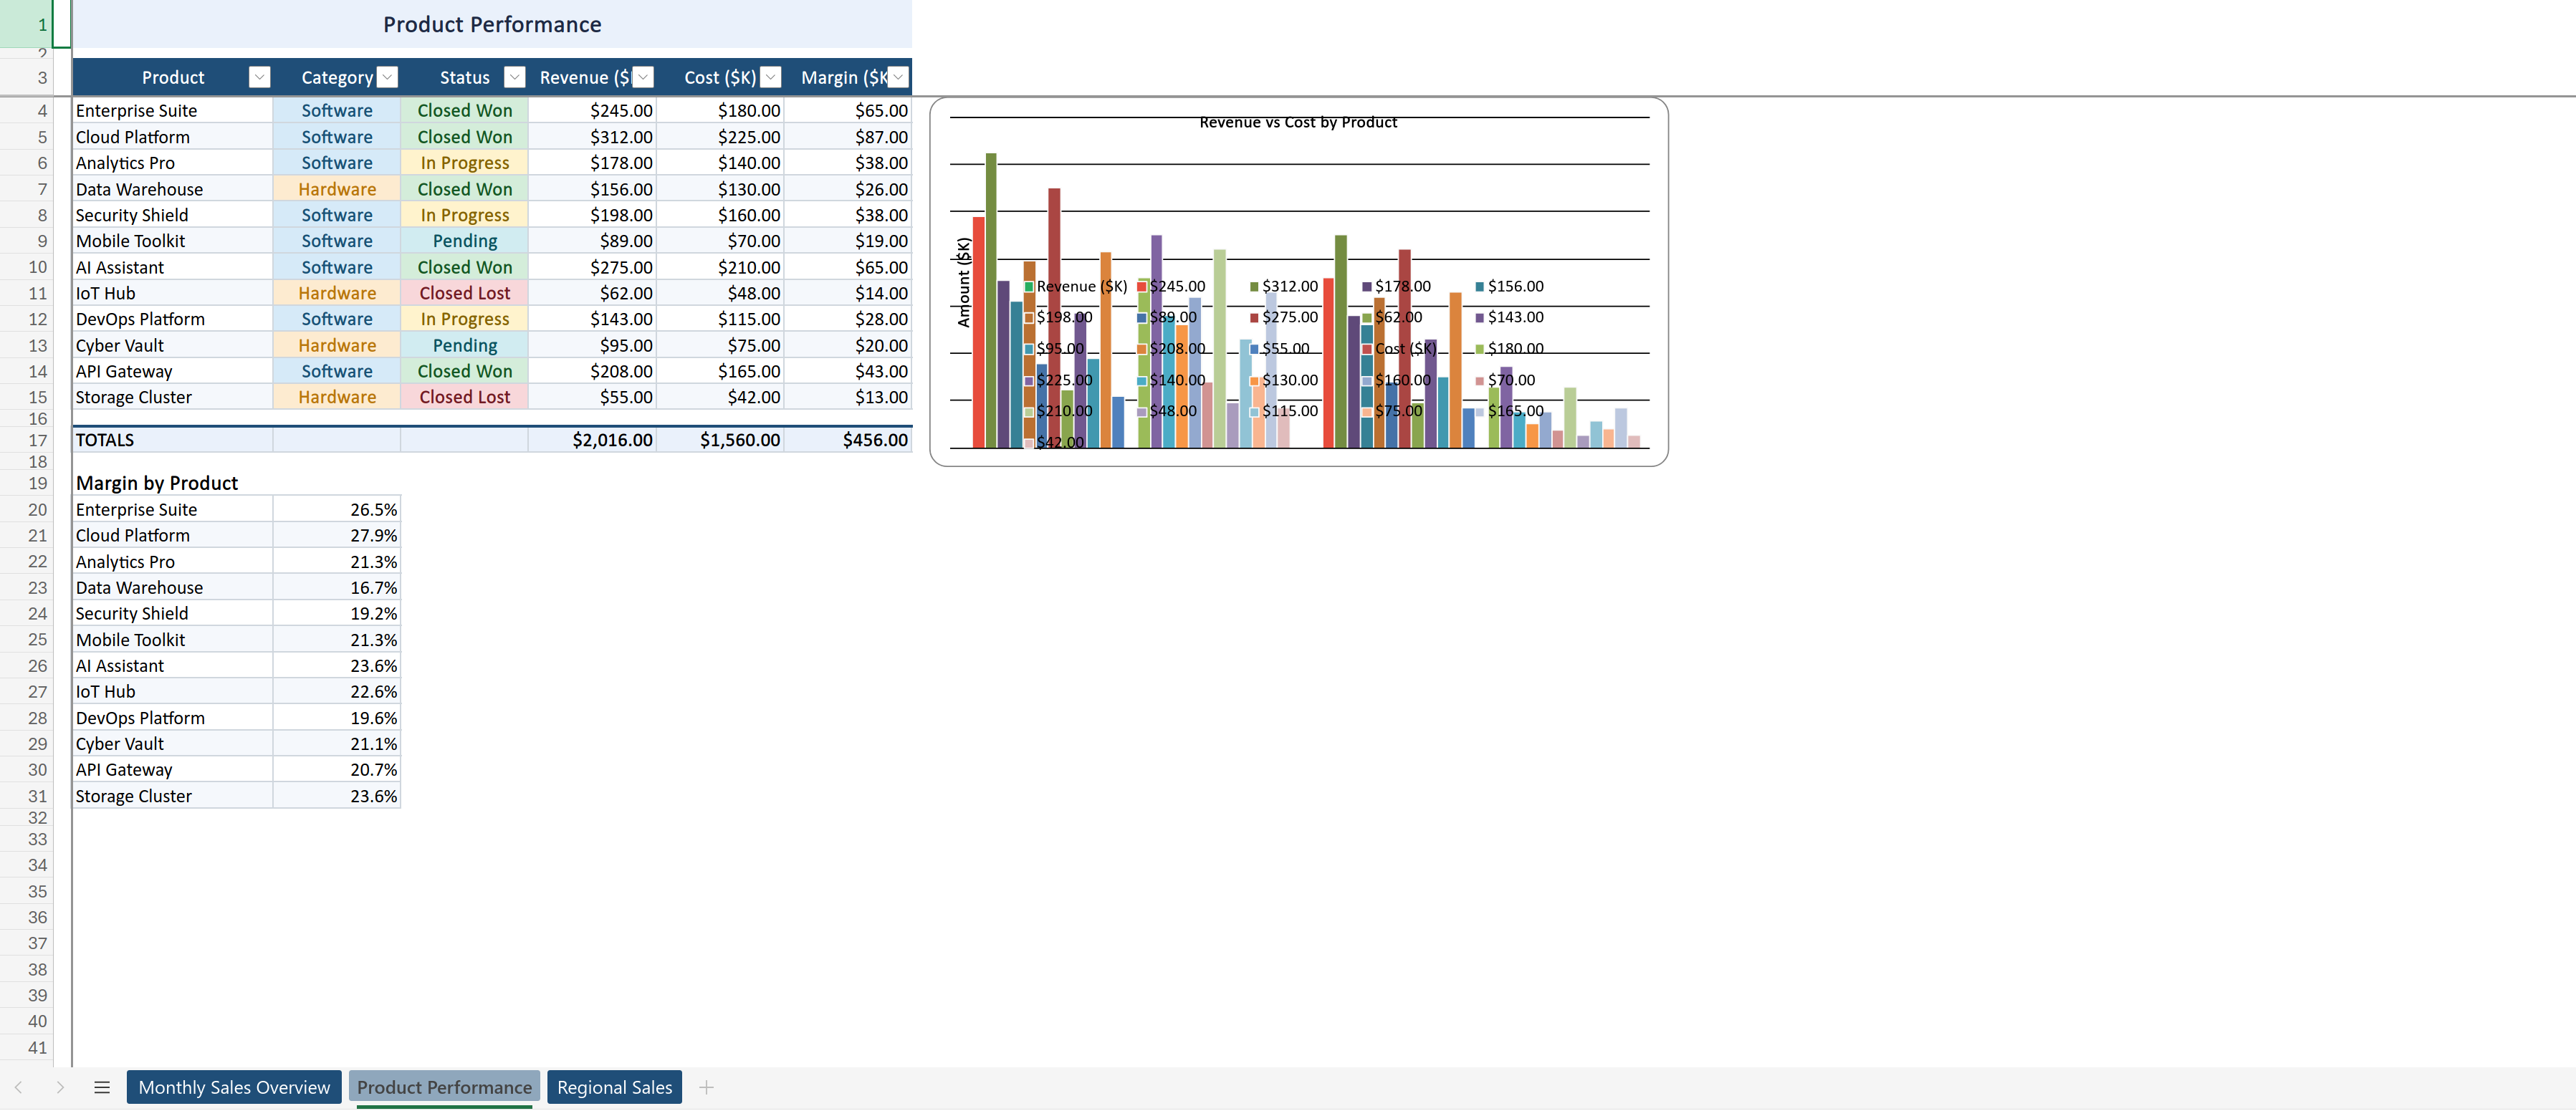
Task: Select the Product Performance sheet tab
Action: [x=444, y=1087]
